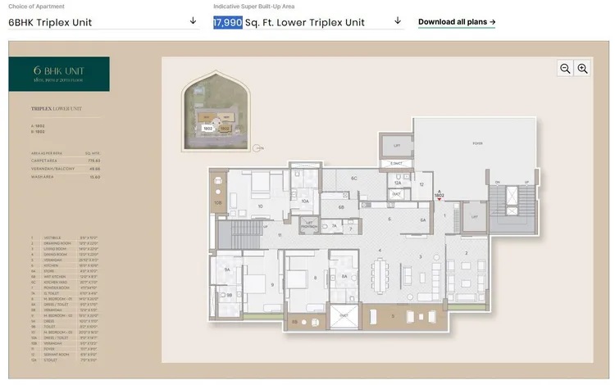Click the zoom in magnifier icon
This screenshot has width=615, height=385.
click(x=583, y=69)
